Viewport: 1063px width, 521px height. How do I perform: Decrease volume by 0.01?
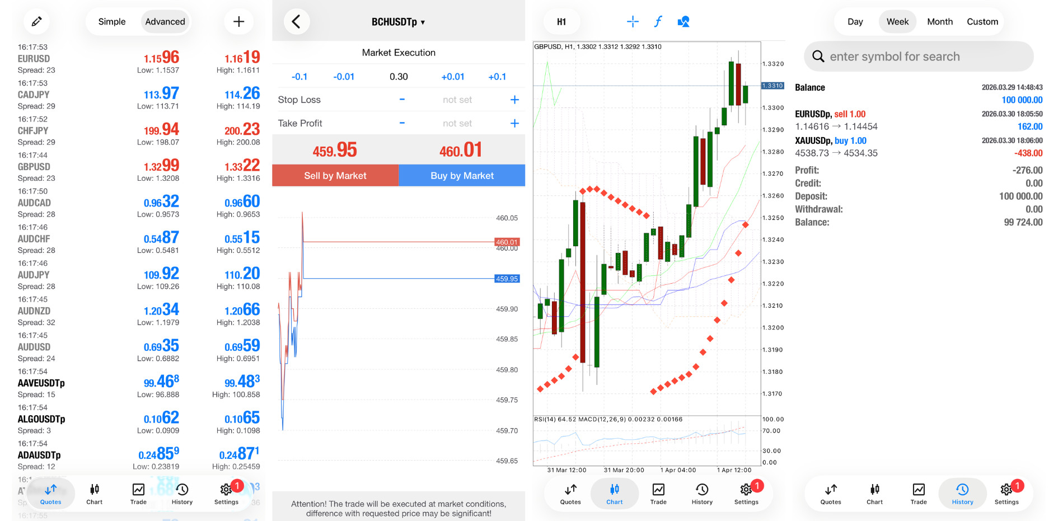click(344, 77)
